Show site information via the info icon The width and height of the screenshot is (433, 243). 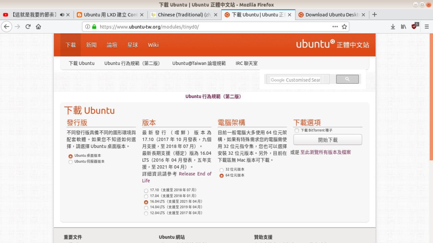(x=87, y=27)
